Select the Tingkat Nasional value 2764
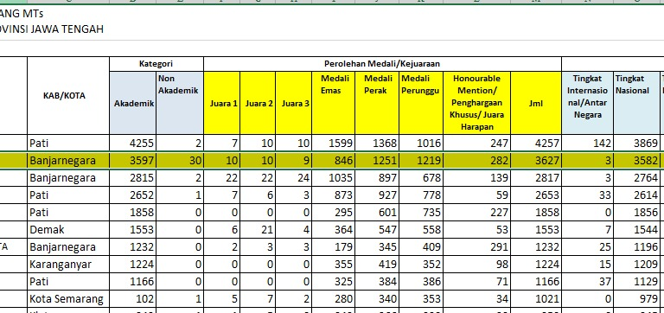664x313 pixels. click(637, 178)
